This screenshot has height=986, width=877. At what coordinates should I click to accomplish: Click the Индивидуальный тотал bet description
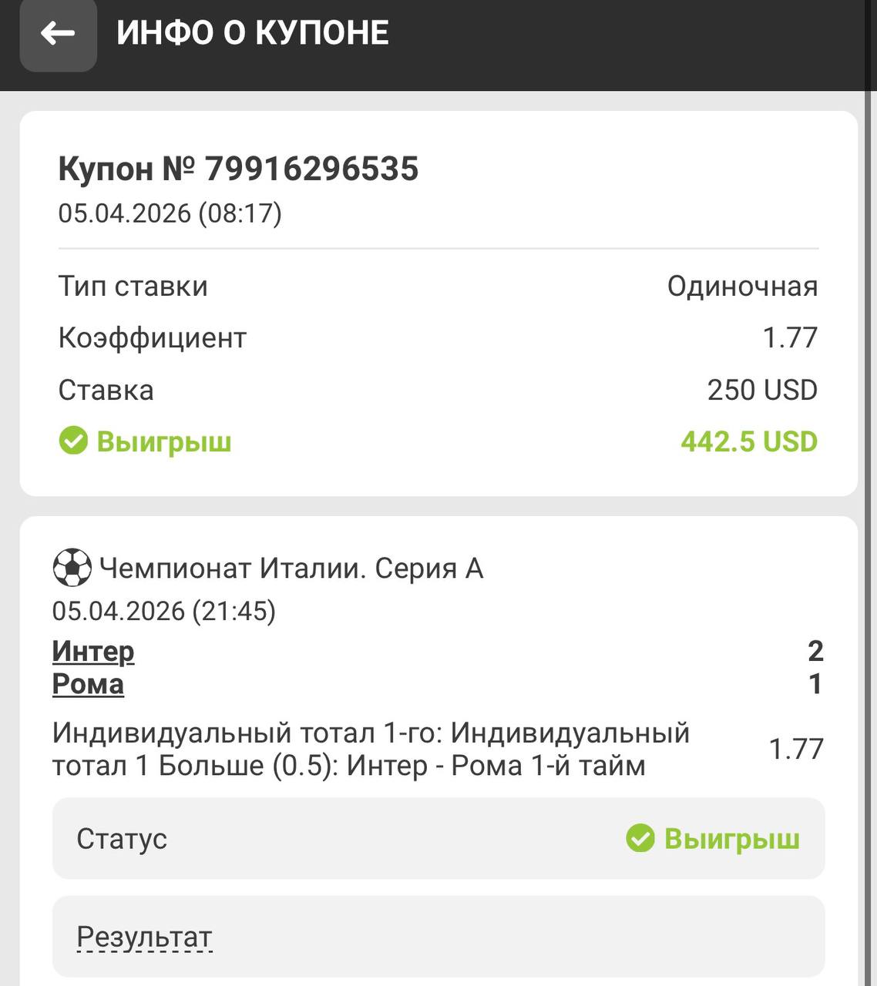tap(371, 749)
